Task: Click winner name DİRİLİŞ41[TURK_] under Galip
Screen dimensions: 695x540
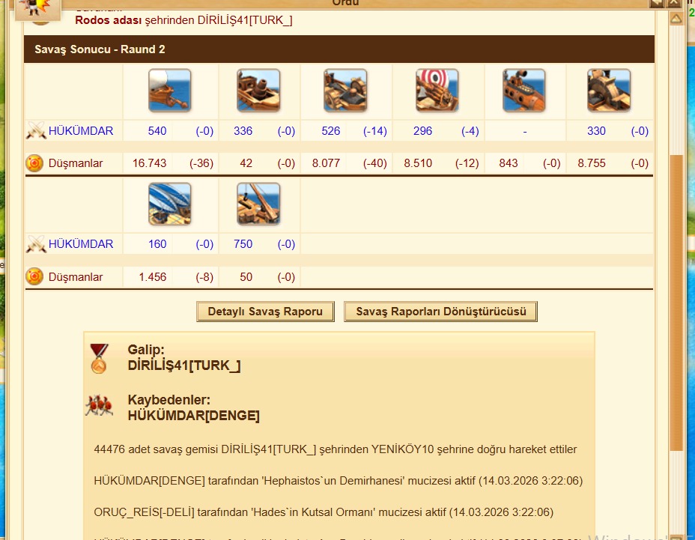Action: click(184, 365)
